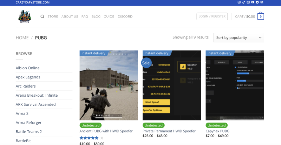
Task: Browse the BattleBit category
Action: tap(23, 141)
